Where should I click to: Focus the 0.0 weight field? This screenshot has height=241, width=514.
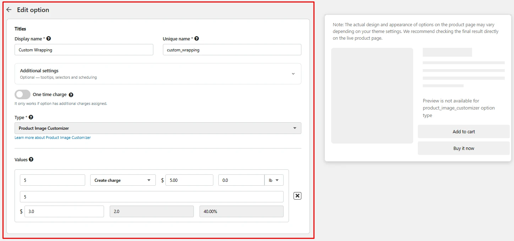click(241, 180)
